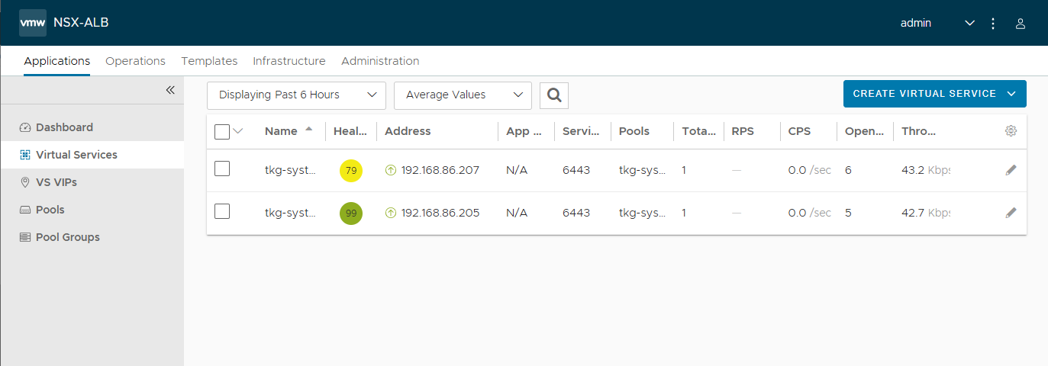Click service port 6443 in the 192.168.86.207 row
The height and width of the screenshot is (366, 1048).
tap(576, 170)
